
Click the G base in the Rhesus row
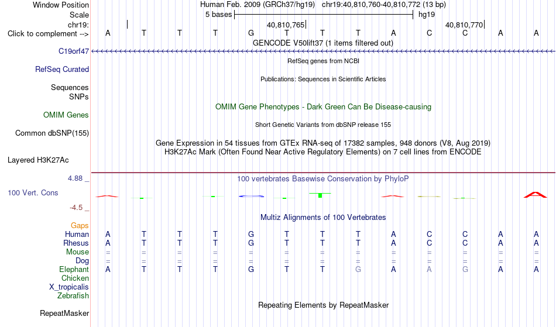coord(251,243)
